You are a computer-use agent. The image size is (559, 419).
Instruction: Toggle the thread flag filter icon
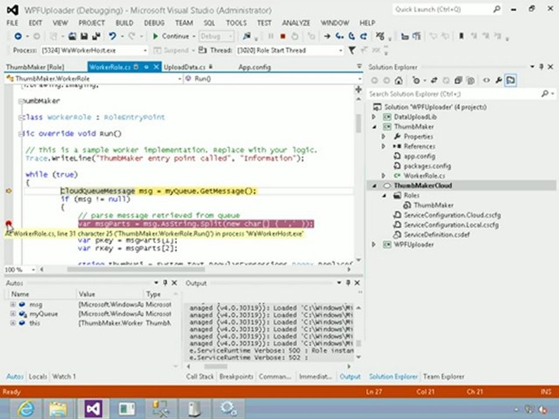[352, 50]
